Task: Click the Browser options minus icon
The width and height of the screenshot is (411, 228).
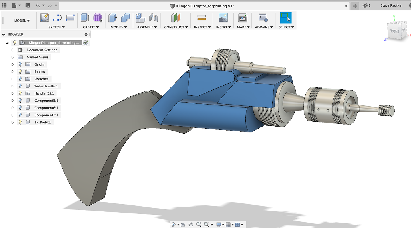Action: click(x=86, y=34)
